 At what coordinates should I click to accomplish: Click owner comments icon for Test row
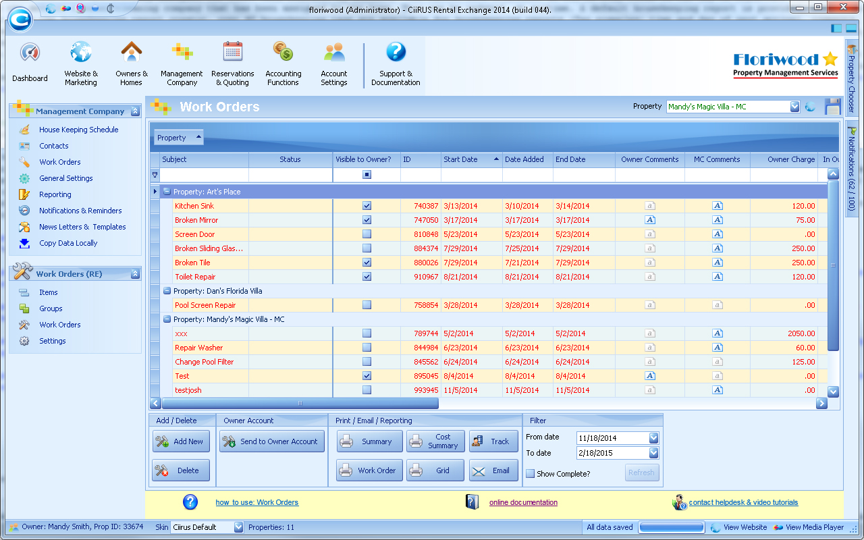[650, 376]
